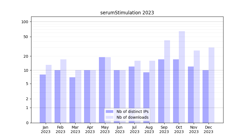Screen dimensions: 248x138
Task: Click the 'Nb of downloads' legend color swatch
Action: 109,117
